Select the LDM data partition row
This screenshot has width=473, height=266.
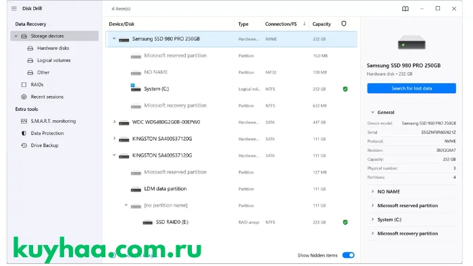click(231, 189)
